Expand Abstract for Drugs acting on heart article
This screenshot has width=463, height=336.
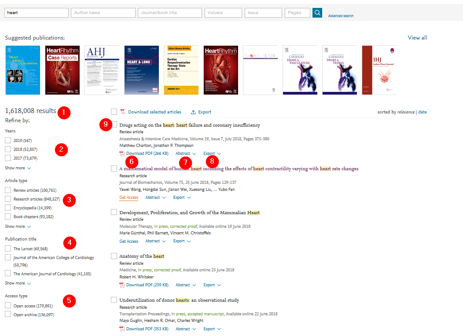(185, 153)
